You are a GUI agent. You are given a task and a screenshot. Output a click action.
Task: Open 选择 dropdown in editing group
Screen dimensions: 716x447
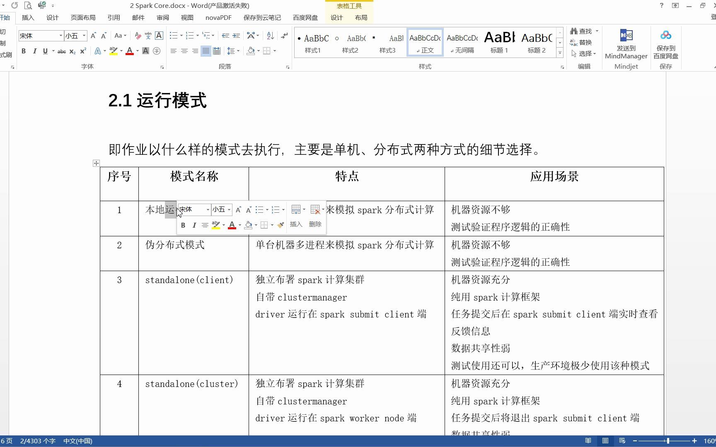point(583,53)
